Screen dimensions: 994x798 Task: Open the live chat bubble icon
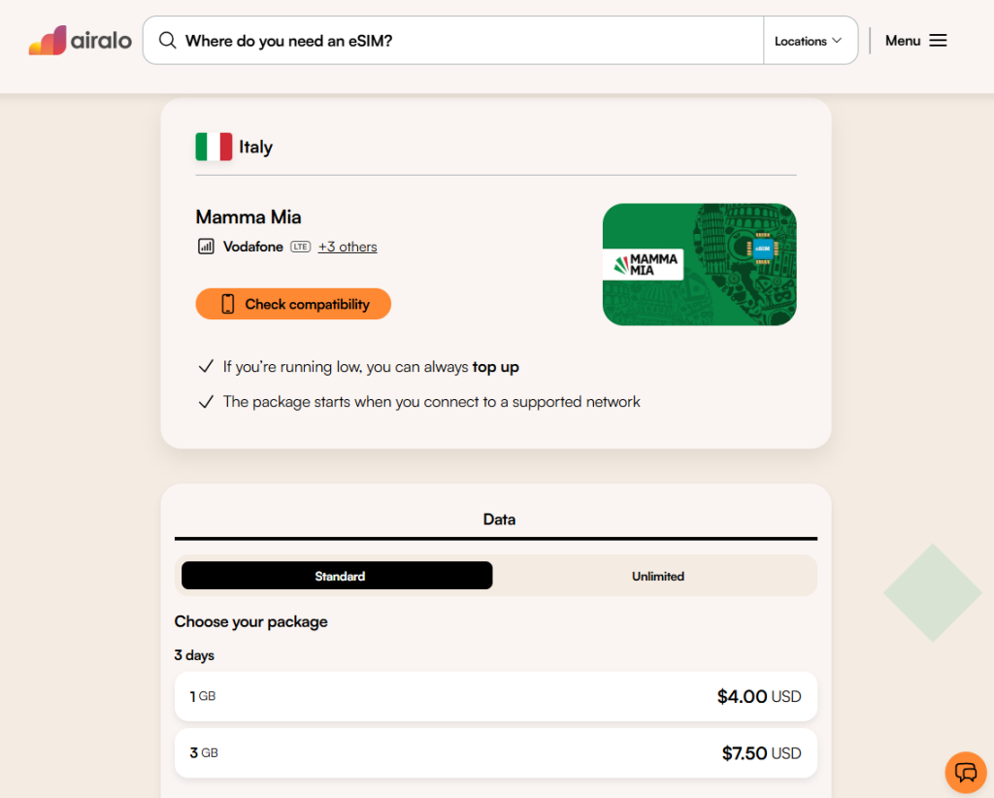pyautogui.click(x=965, y=773)
